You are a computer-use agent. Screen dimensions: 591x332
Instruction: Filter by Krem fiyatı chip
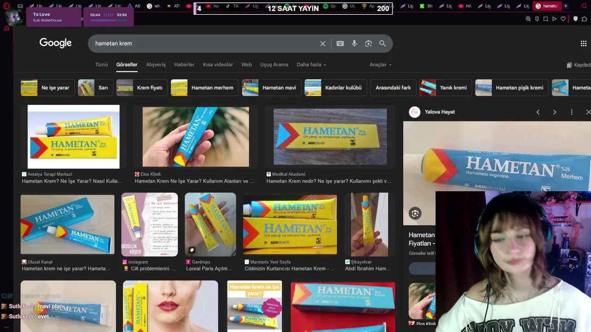pyautogui.click(x=142, y=88)
